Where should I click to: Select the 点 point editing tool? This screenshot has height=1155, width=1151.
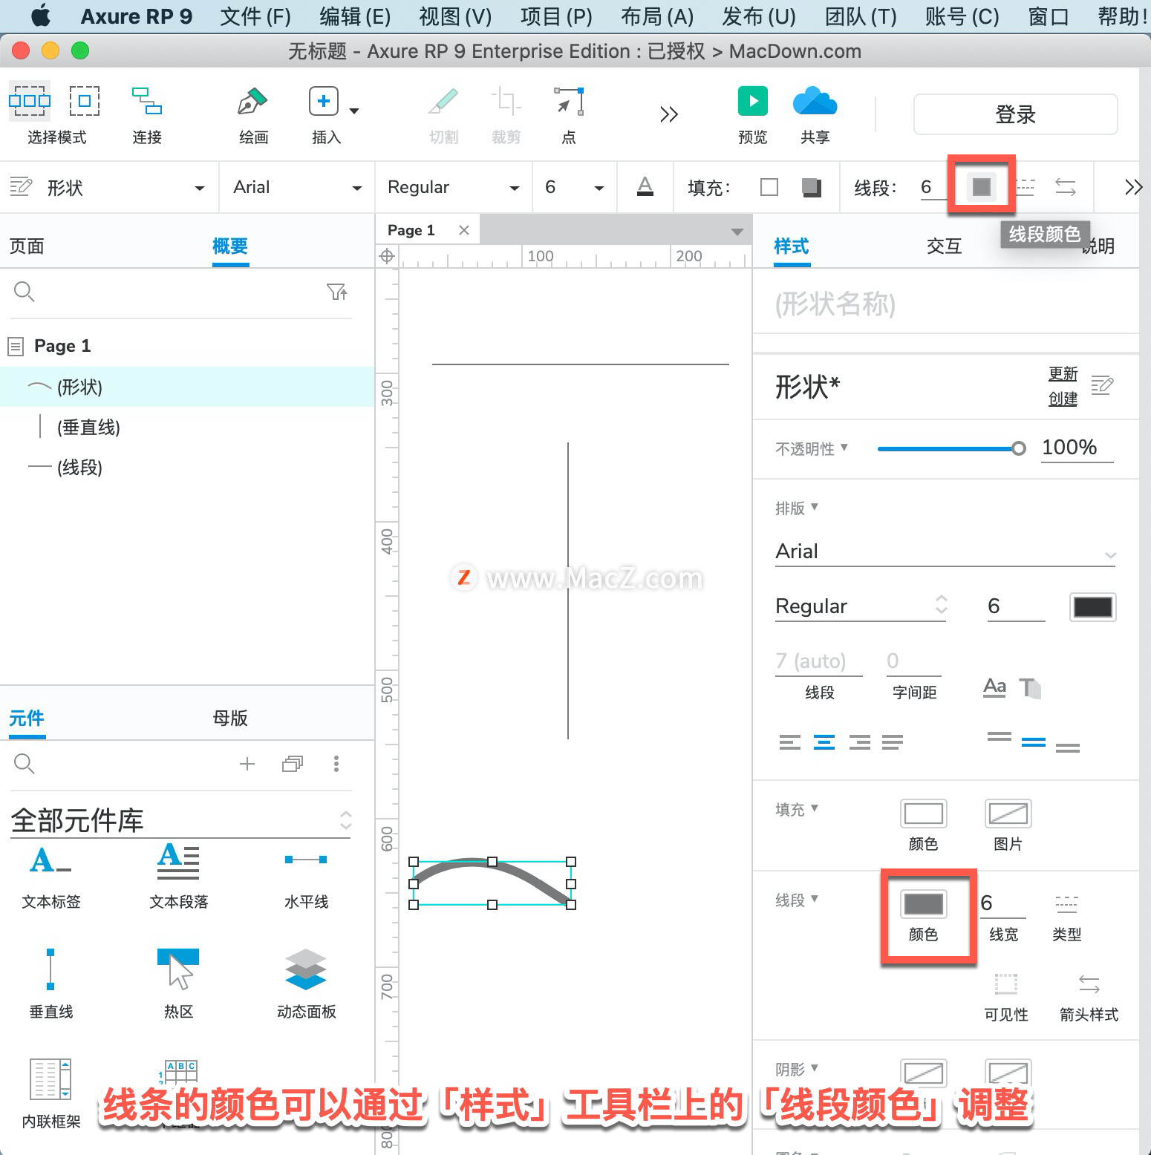(x=569, y=101)
